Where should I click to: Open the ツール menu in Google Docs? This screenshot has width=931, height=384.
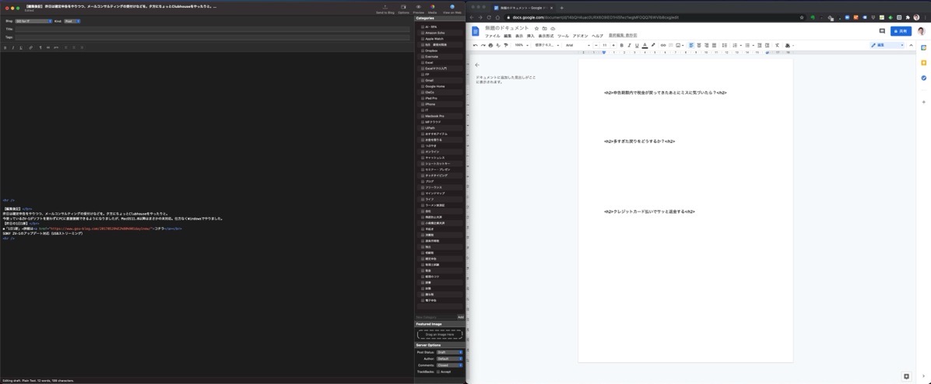tap(563, 36)
